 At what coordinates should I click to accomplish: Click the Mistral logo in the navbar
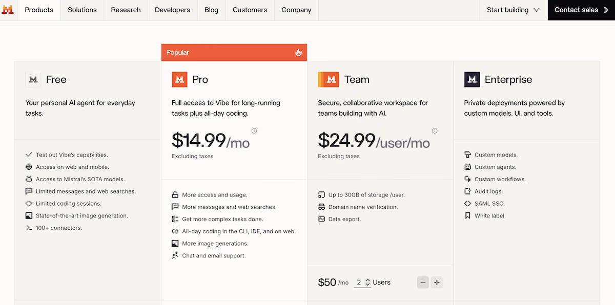[7, 10]
